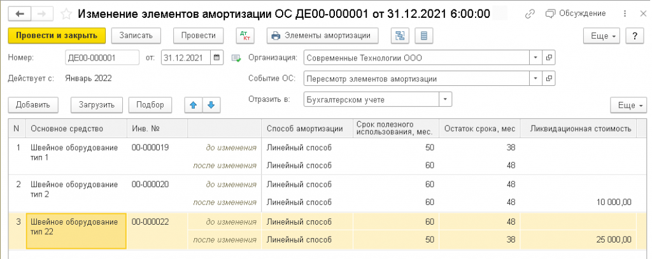The image size is (652, 259).
Task: Copy the document link via chain icon
Action: pyautogui.click(x=530, y=13)
